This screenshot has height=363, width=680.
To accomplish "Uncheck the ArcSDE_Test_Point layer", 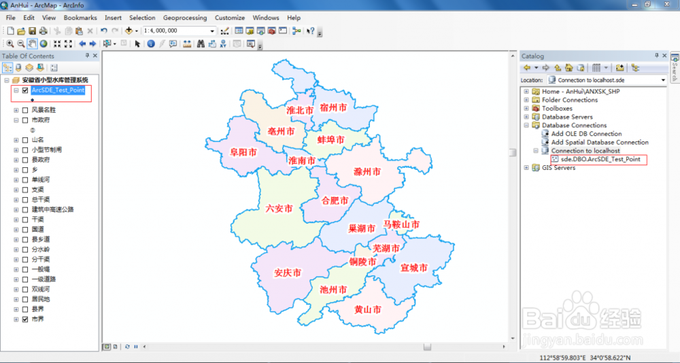I will pos(24,90).
